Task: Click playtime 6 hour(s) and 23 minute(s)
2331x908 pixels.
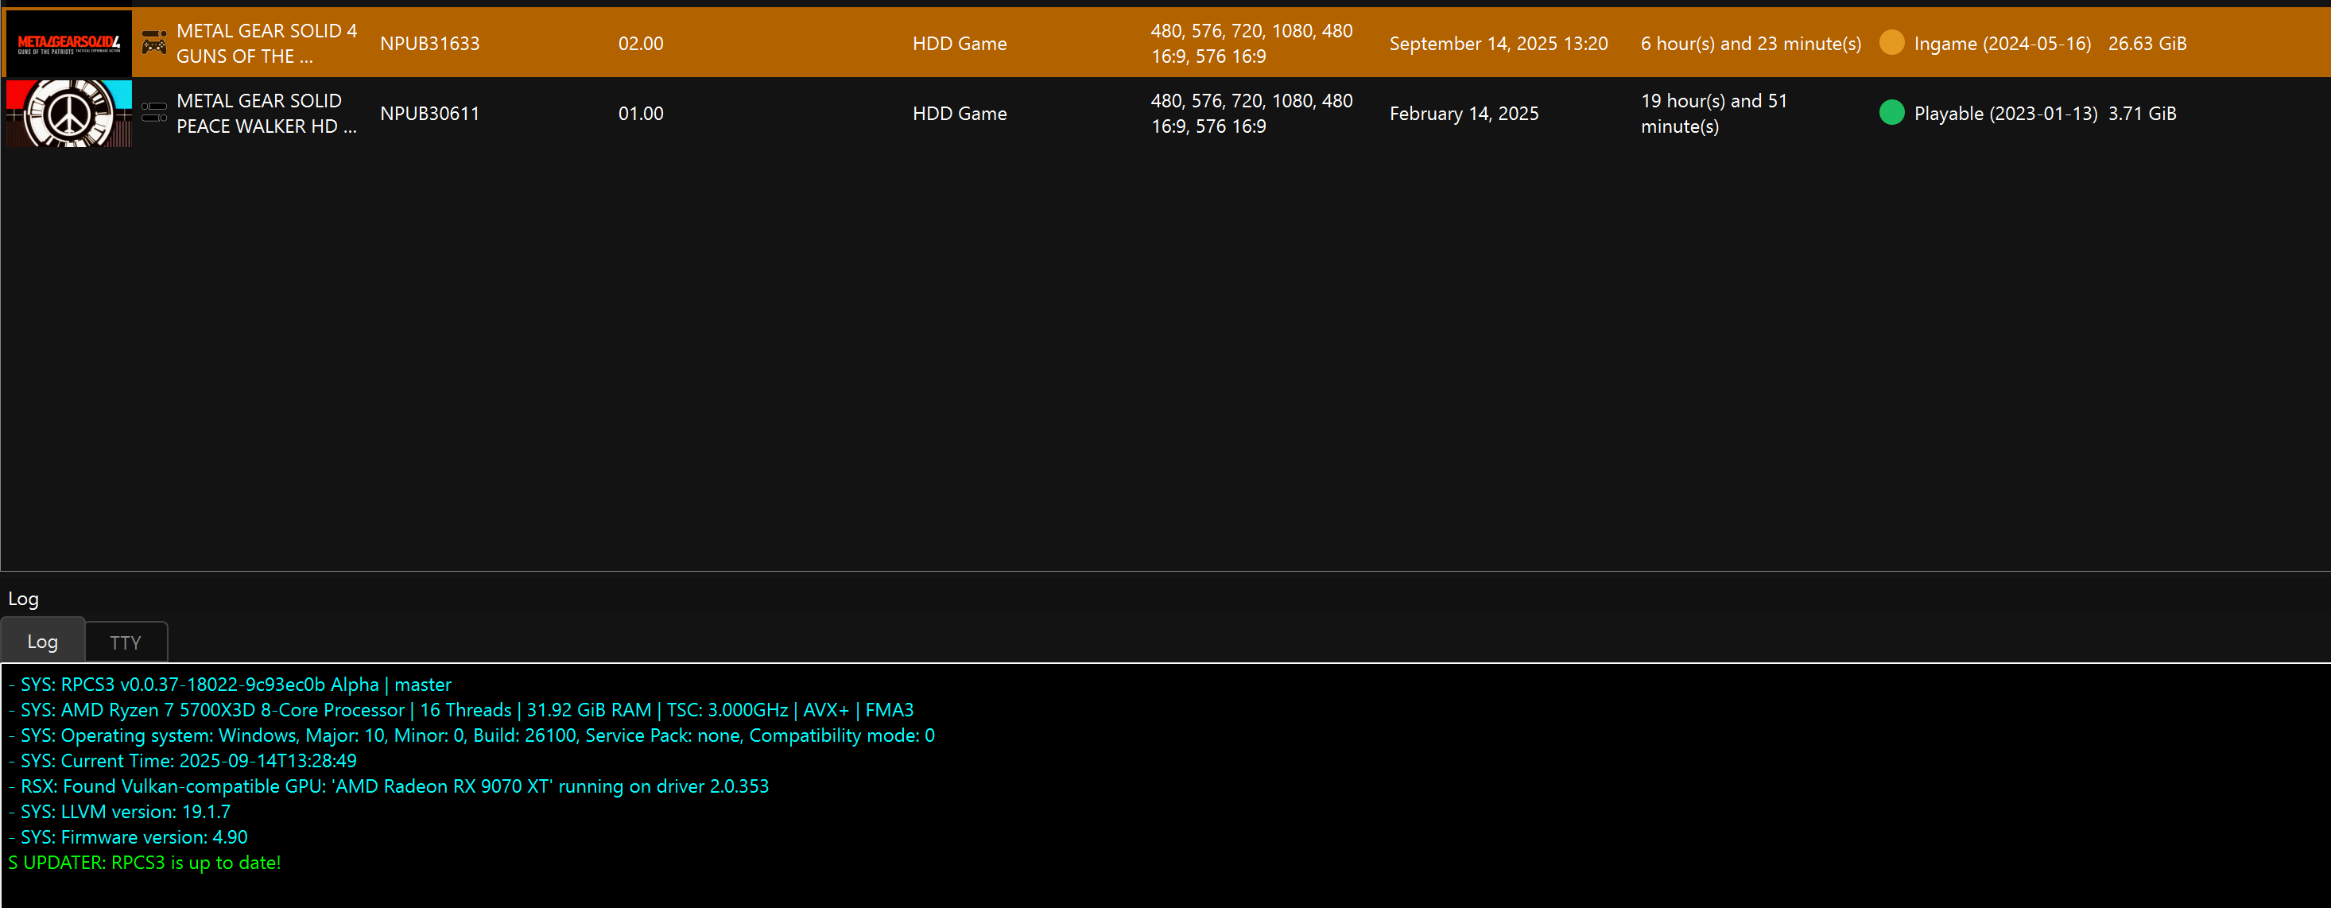Action: pos(1751,44)
